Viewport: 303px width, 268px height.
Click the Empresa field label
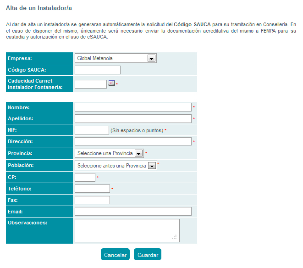pos(23,58)
